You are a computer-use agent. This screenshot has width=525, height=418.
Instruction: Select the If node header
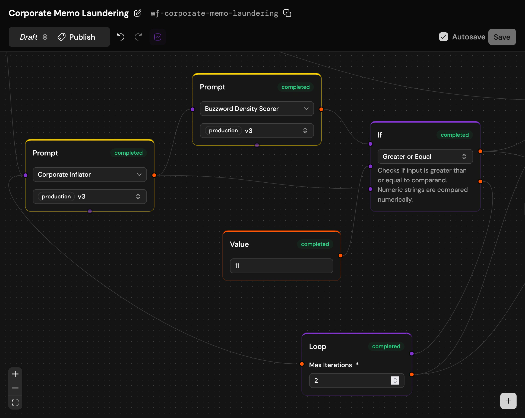click(x=380, y=135)
